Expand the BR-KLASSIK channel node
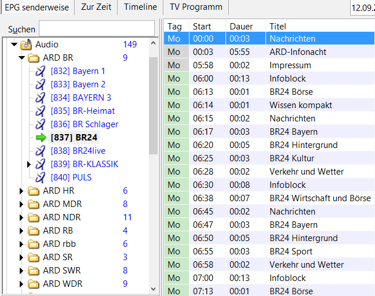The width and height of the screenshot is (375, 296). pyautogui.click(x=30, y=164)
